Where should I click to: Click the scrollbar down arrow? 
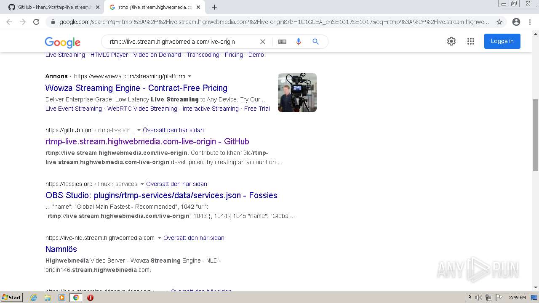click(x=536, y=287)
